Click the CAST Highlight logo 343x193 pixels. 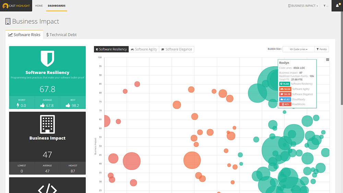pos(16,6)
